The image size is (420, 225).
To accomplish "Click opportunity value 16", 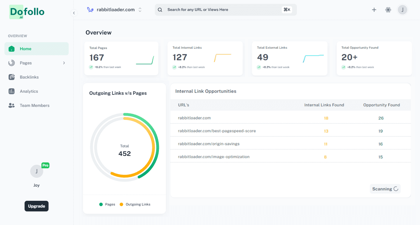I will pos(381,144).
